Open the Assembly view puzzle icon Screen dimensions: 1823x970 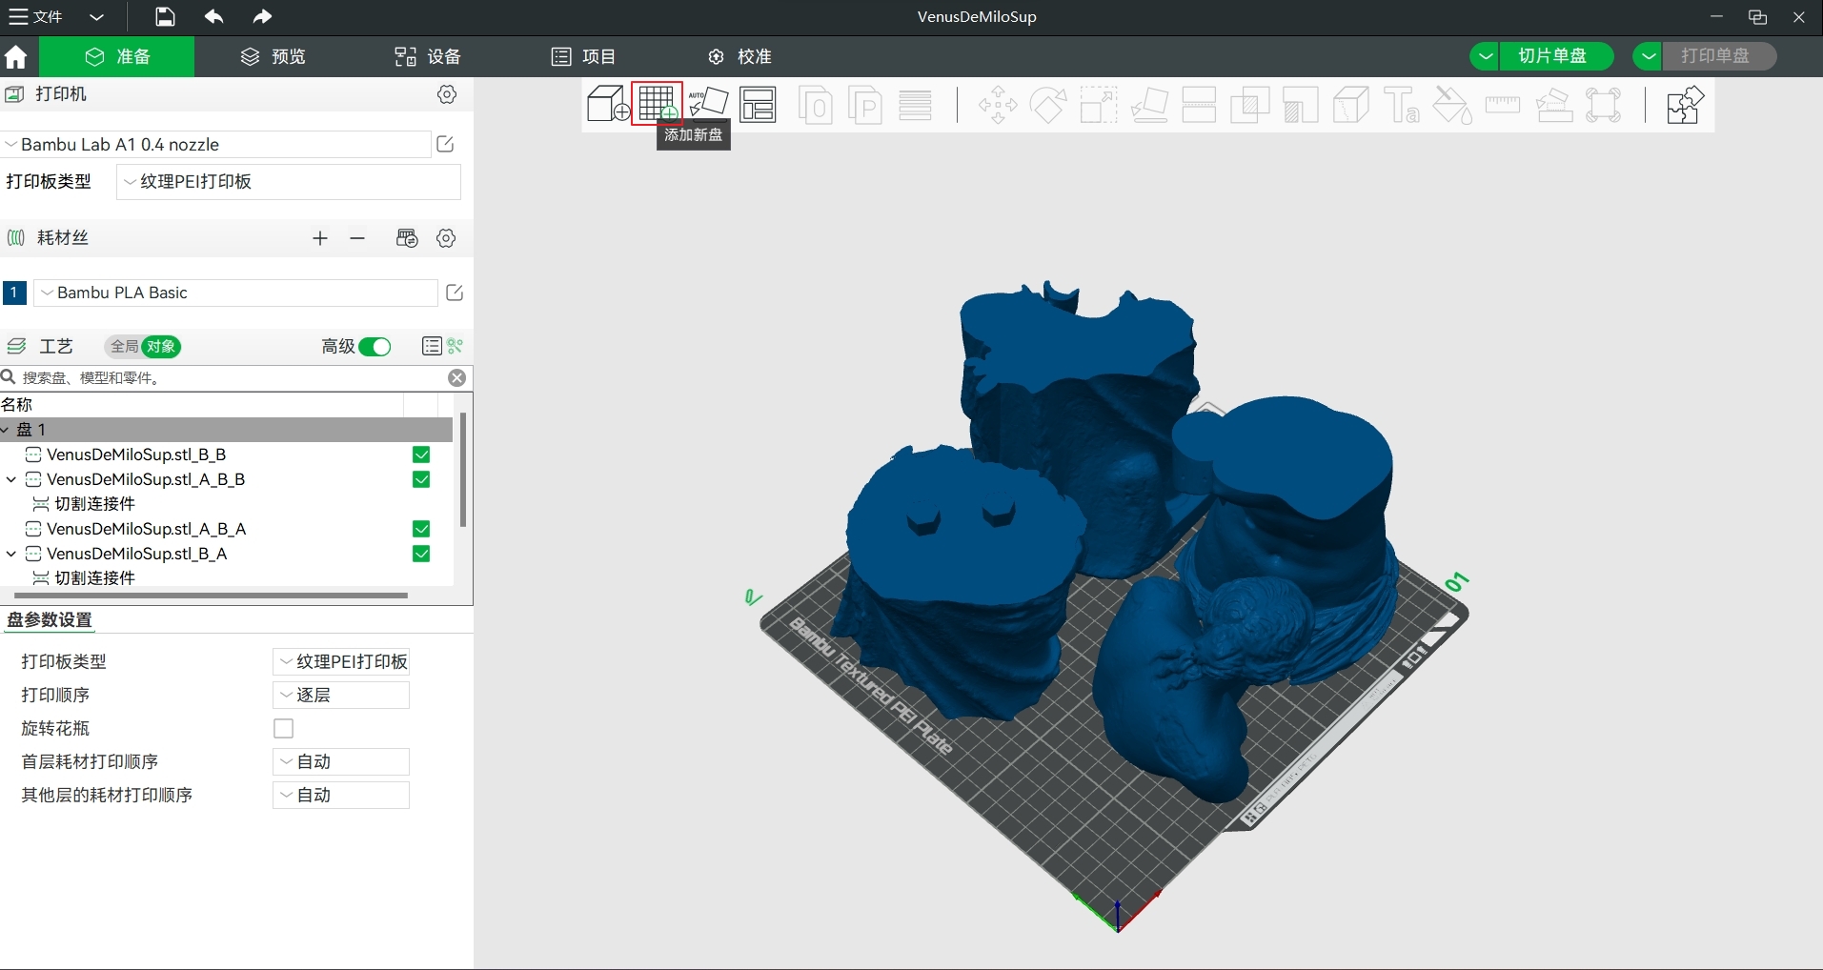(1684, 105)
